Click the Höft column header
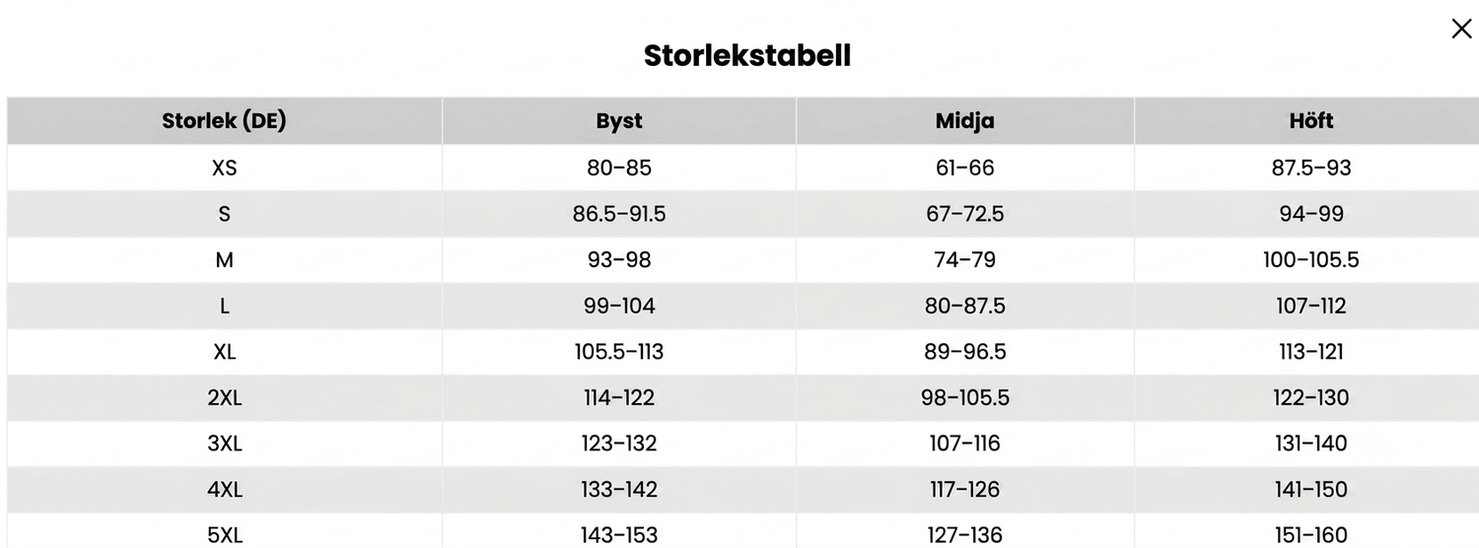1479x548 pixels. click(1310, 121)
